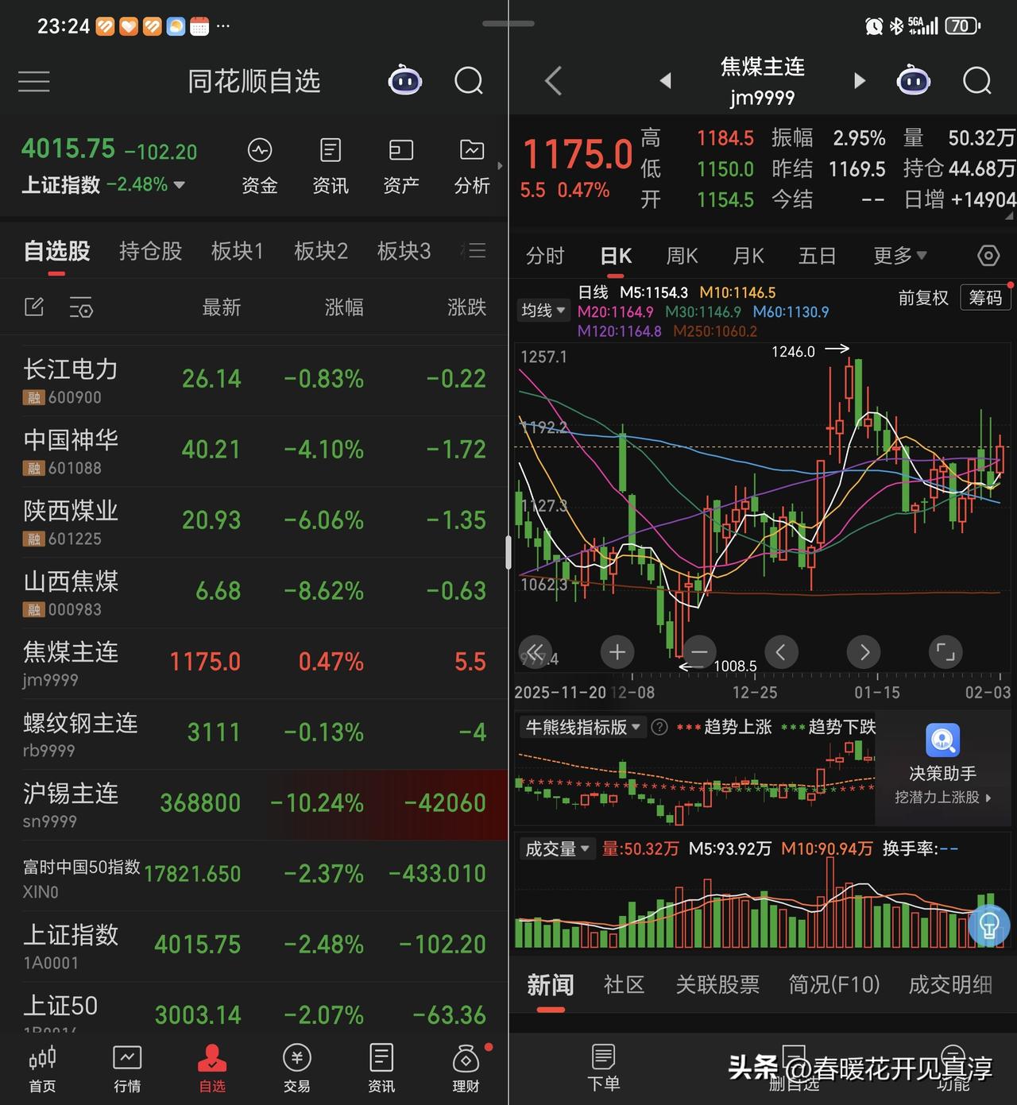Move chart right with the round arrow
Screen dimensions: 1017x1105
tap(864, 652)
